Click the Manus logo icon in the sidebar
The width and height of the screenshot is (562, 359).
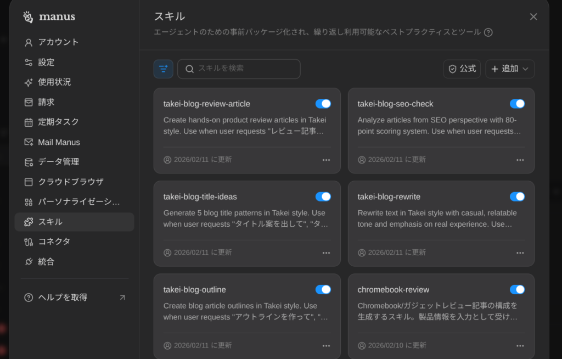pos(28,17)
